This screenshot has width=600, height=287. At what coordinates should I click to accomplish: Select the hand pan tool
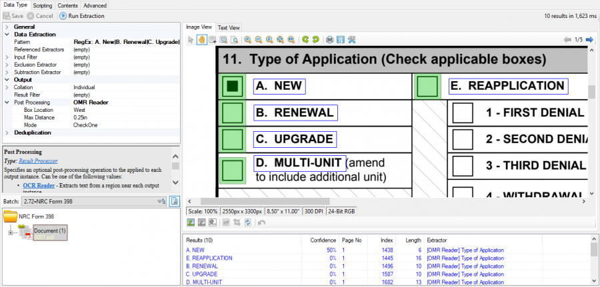point(201,40)
